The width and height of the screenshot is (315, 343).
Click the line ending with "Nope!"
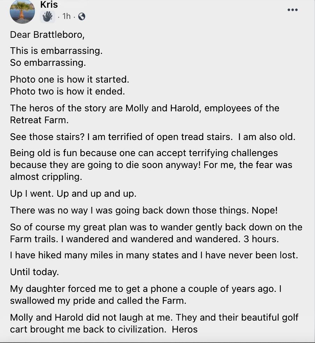click(144, 210)
